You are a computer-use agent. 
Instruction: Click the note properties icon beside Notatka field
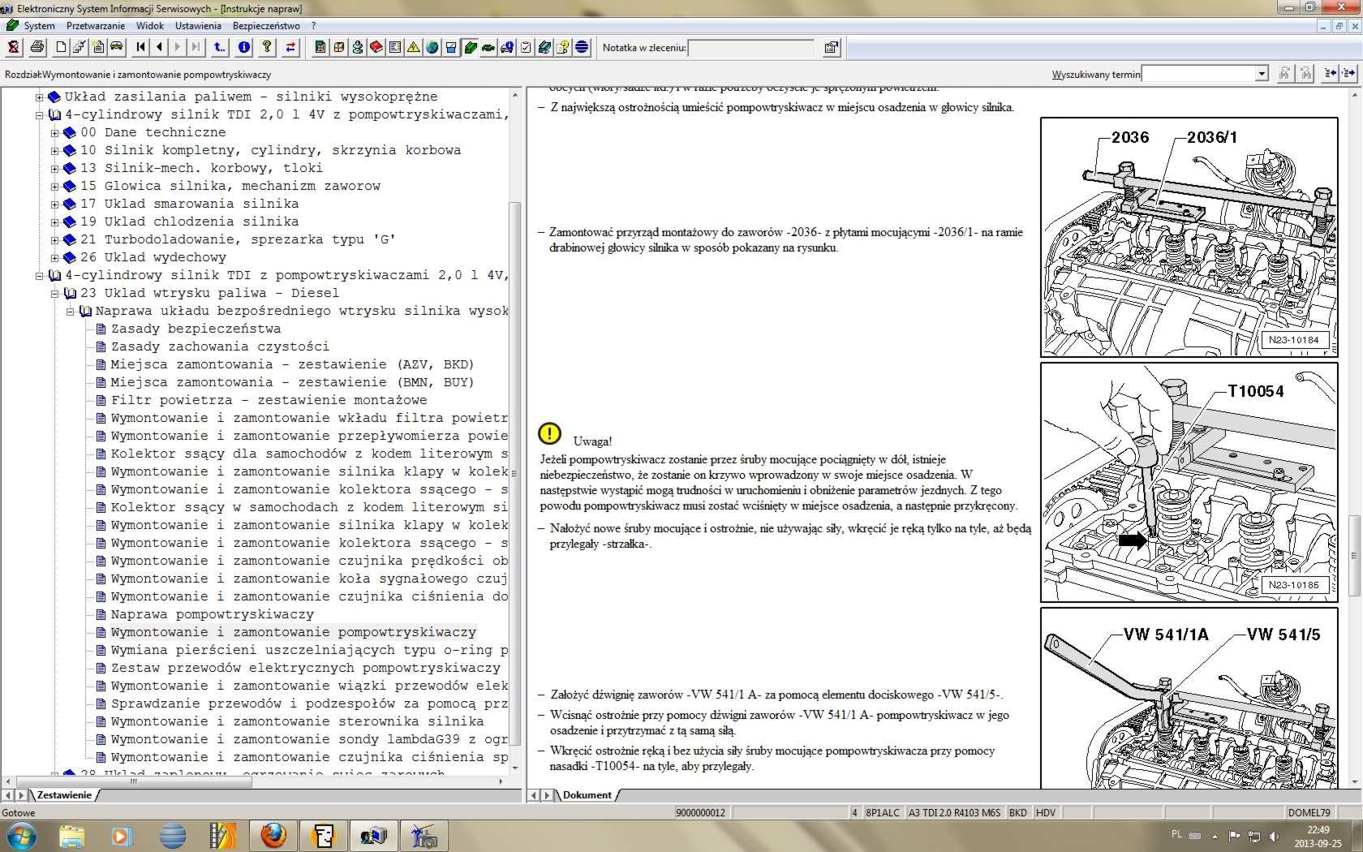832,47
